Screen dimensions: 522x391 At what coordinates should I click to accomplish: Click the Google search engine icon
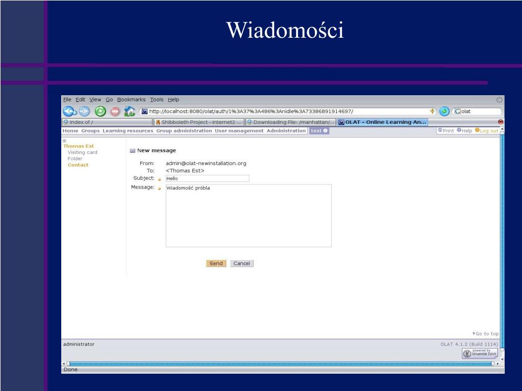coord(457,111)
